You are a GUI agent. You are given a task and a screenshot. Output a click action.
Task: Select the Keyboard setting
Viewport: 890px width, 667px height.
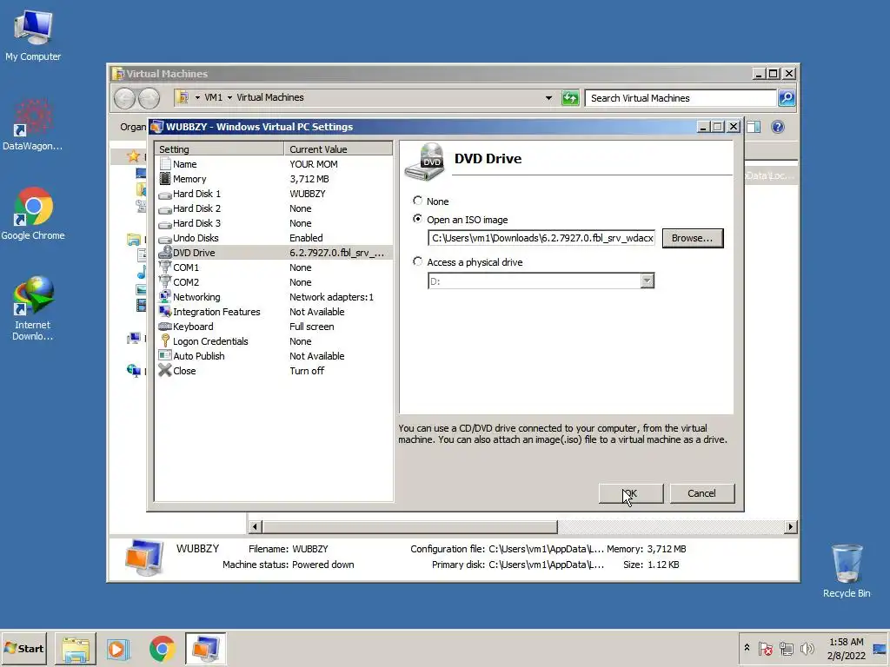coord(273,327)
